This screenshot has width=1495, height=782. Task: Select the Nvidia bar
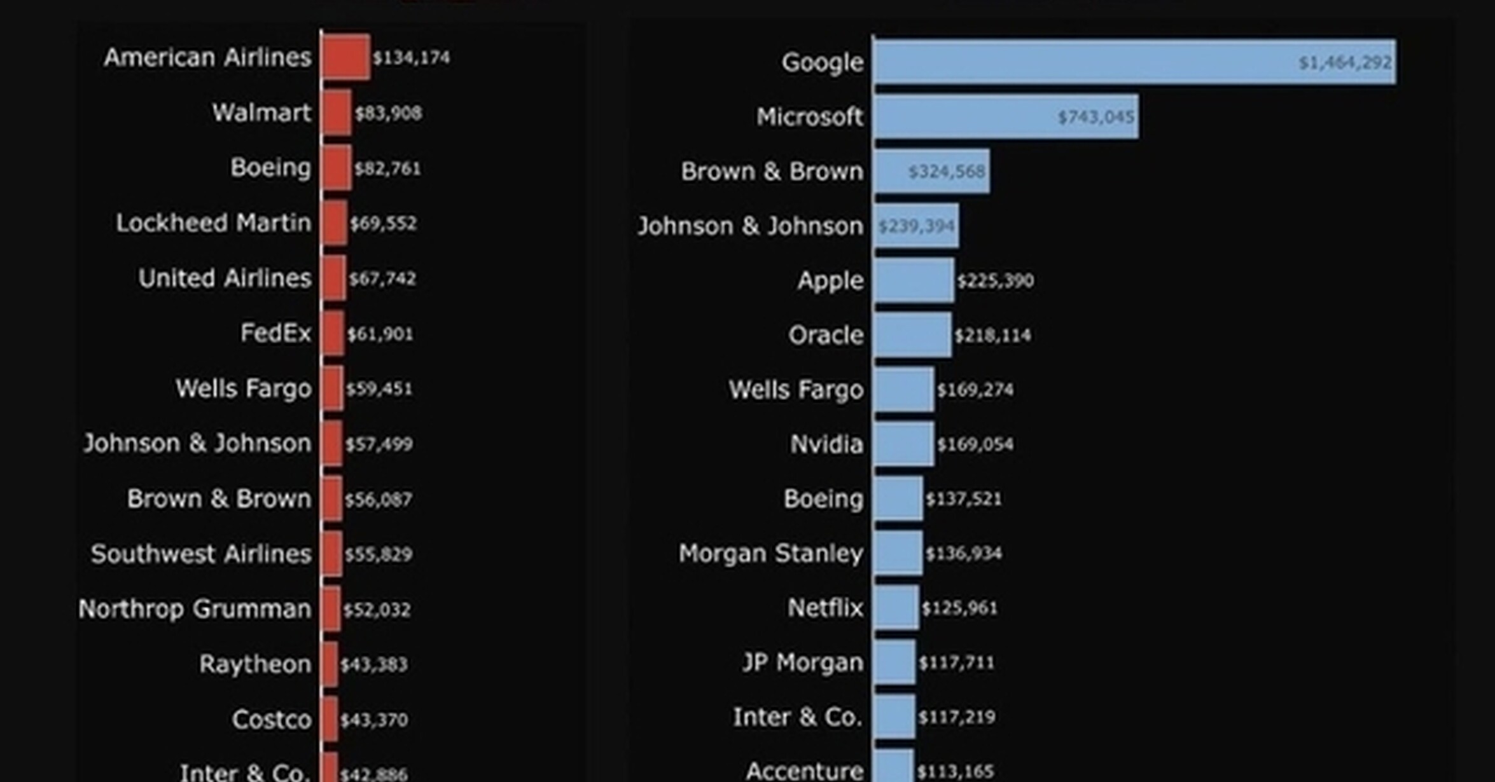904,444
